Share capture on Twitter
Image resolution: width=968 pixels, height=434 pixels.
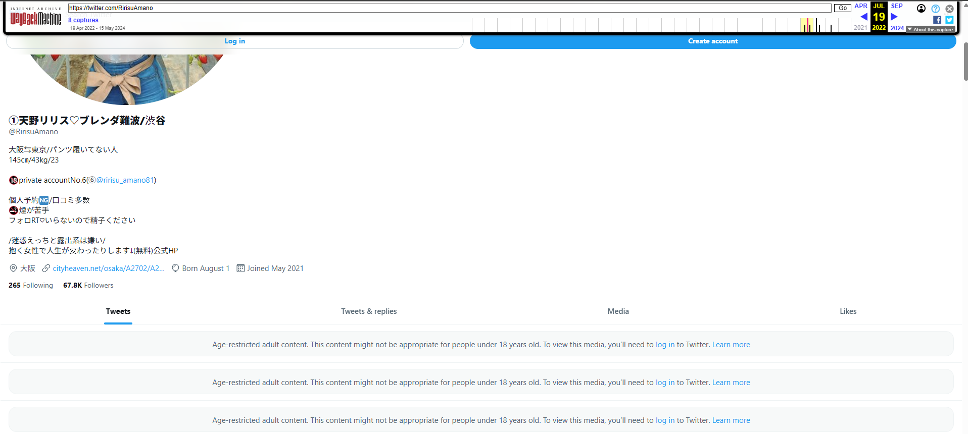click(949, 20)
